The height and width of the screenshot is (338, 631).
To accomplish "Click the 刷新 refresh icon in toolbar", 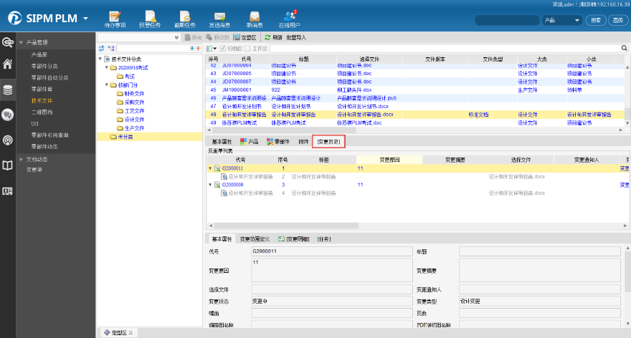I will tap(268, 37).
